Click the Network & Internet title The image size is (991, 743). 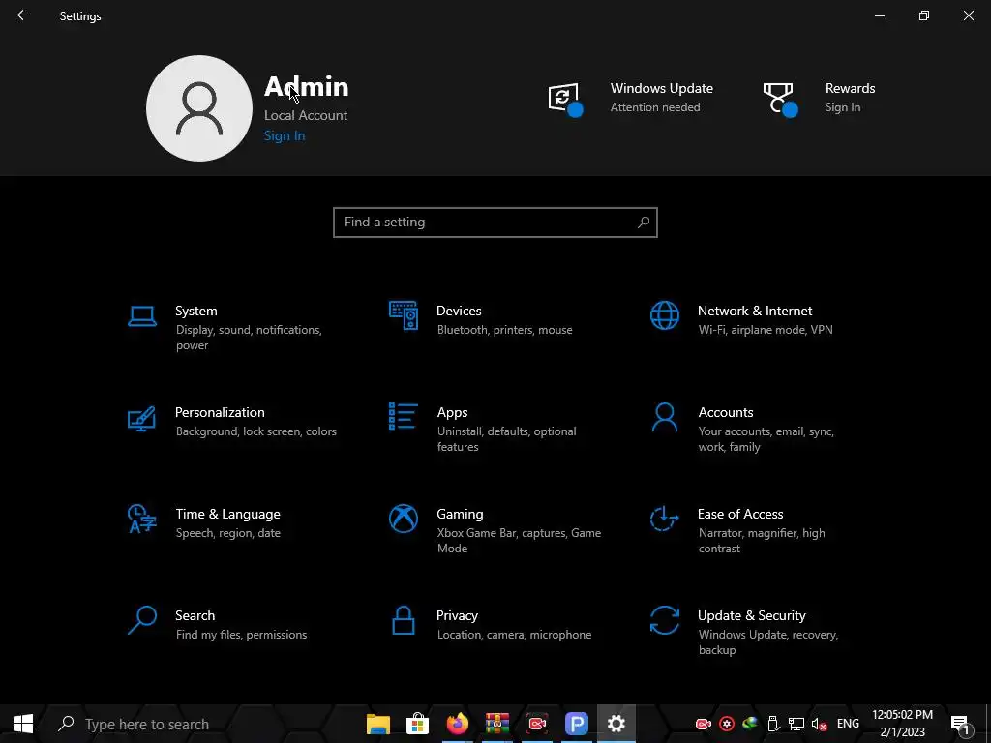[x=755, y=311]
